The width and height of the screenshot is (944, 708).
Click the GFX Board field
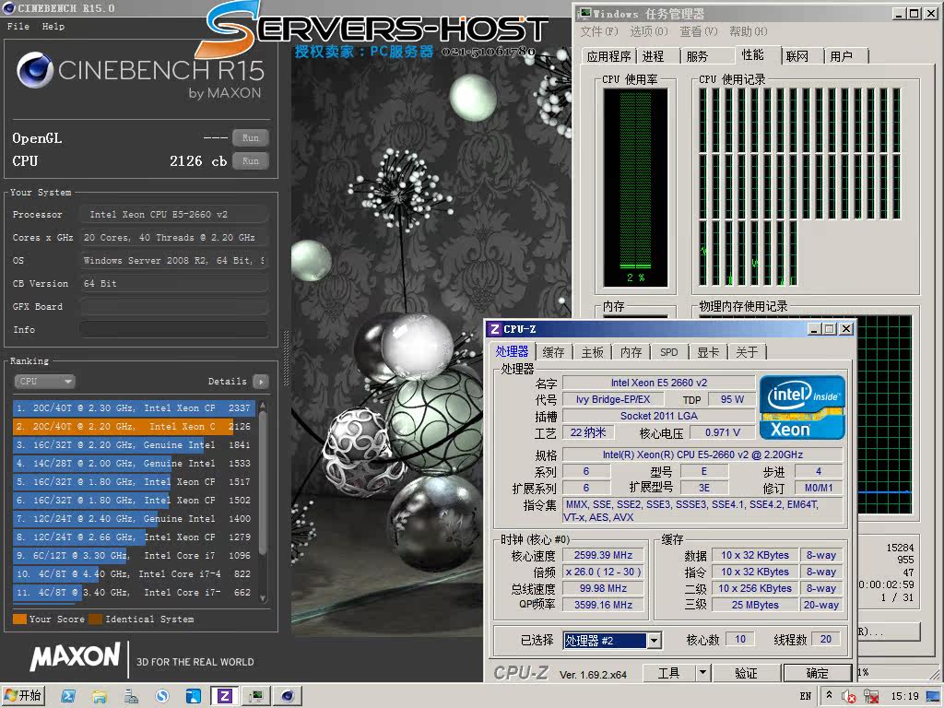tap(174, 306)
